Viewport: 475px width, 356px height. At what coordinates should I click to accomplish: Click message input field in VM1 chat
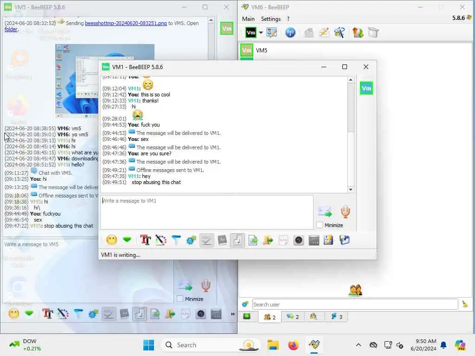206,212
